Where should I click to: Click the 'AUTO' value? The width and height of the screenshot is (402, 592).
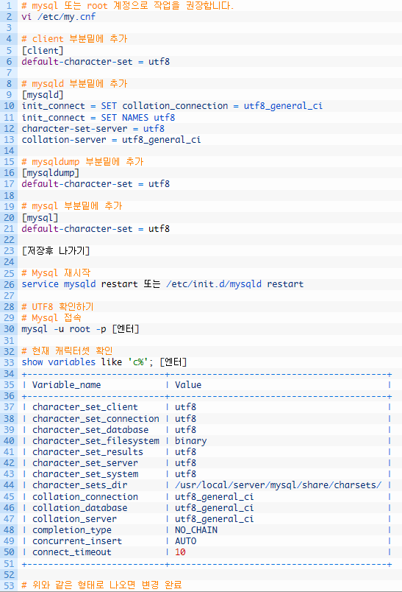coord(185,541)
